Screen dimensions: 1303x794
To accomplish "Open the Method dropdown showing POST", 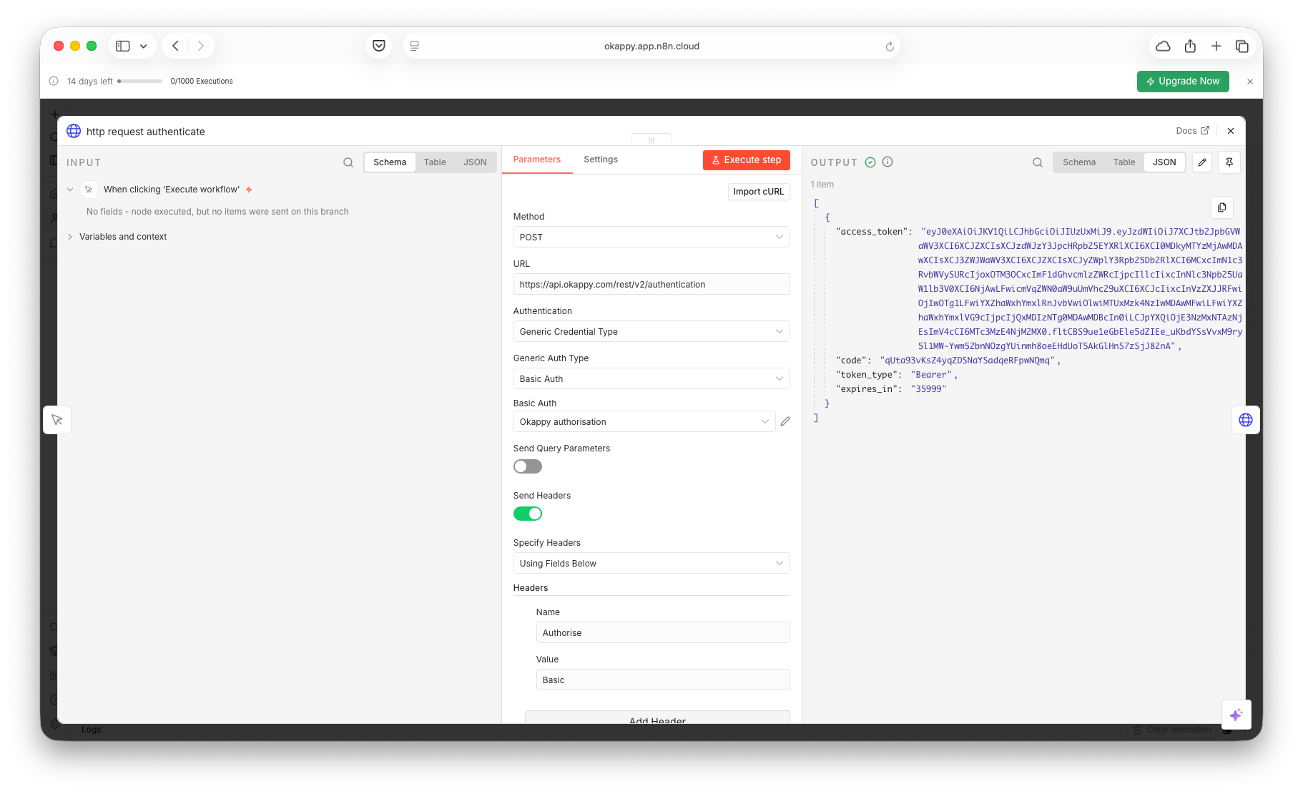I will pyautogui.click(x=651, y=237).
